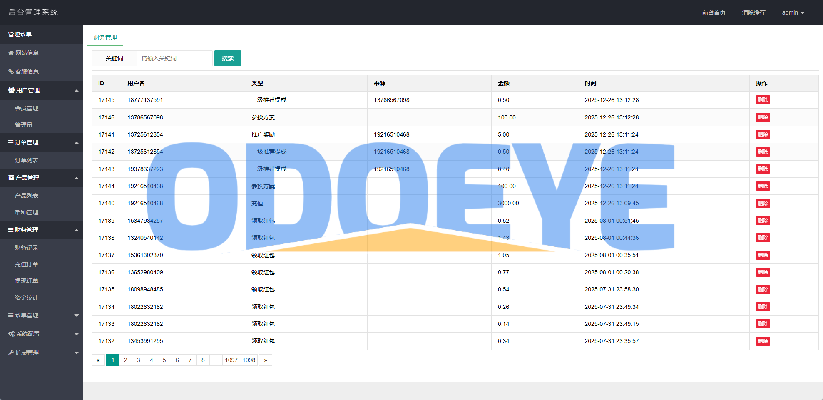Expand the 菜单管理 arrow in sidebar
This screenshot has height=400, width=823.
click(77, 316)
